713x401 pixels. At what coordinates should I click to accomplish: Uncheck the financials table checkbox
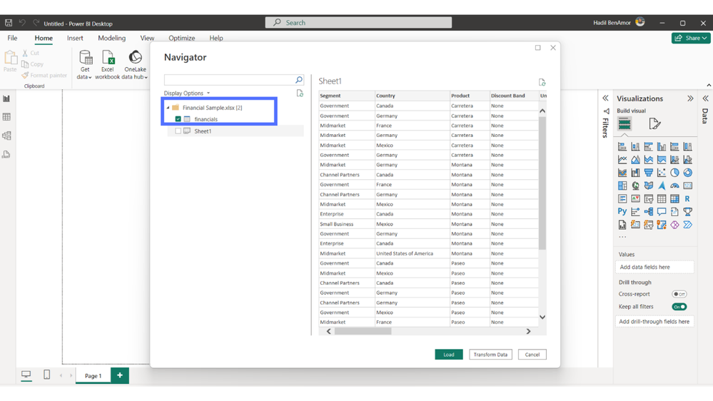(178, 119)
